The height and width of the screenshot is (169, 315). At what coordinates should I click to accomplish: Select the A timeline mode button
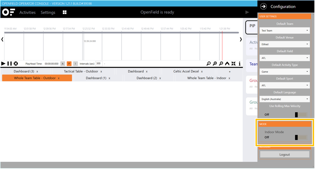tap(63, 64)
